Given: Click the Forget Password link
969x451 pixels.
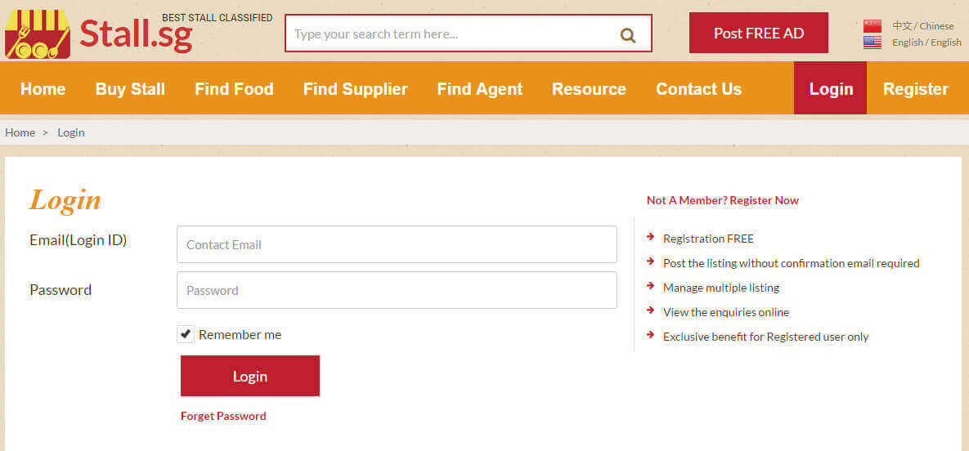Looking at the screenshot, I should [x=223, y=416].
